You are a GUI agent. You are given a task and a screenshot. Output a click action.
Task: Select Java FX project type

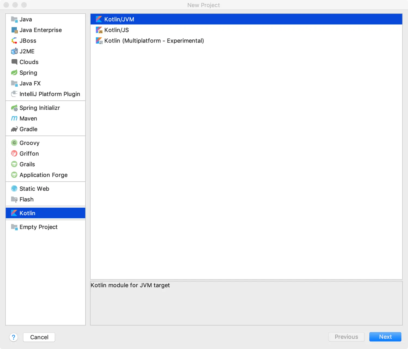[45, 83]
